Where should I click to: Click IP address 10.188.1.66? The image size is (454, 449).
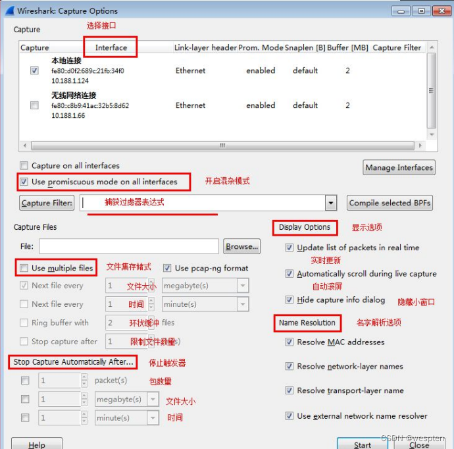(68, 116)
